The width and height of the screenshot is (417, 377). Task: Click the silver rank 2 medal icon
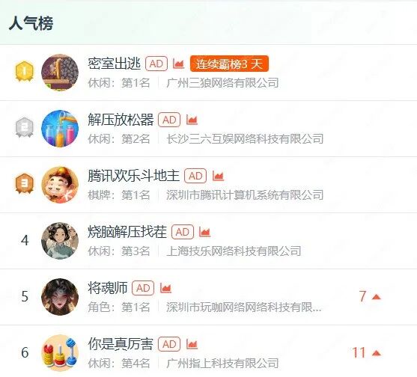tap(24, 128)
